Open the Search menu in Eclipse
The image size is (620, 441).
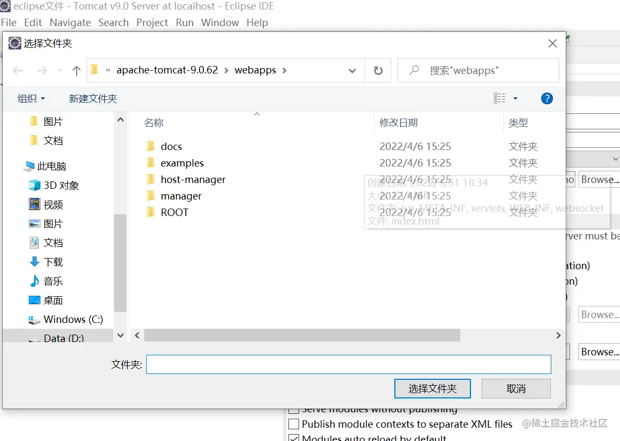point(113,22)
